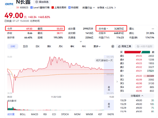This screenshot has width=158, height=118.
Task: Select the FASTK indicator
Action: pyautogui.click(x=111, y=114)
